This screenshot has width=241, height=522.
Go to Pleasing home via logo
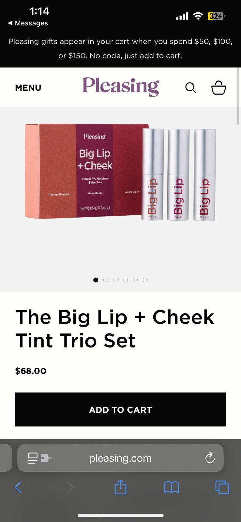(121, 87)
